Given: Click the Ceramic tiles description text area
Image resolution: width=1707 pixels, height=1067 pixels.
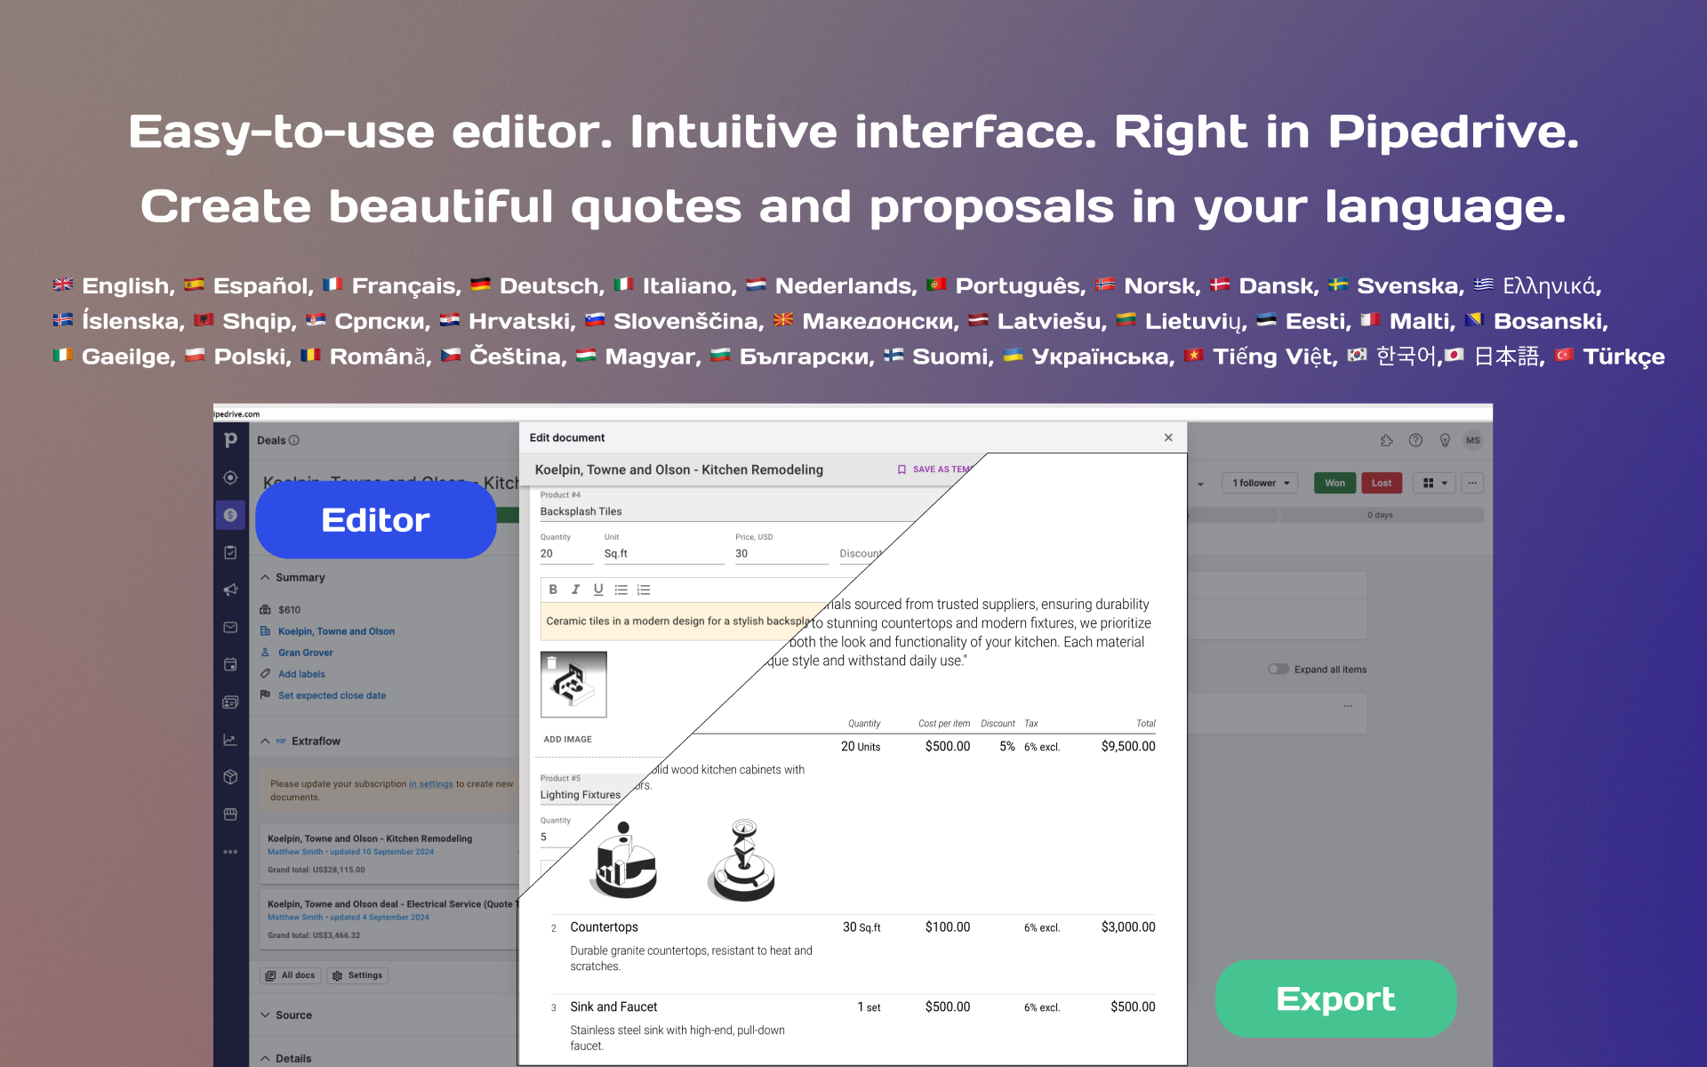Looking at the screenshot, I should tap(677, 621).
